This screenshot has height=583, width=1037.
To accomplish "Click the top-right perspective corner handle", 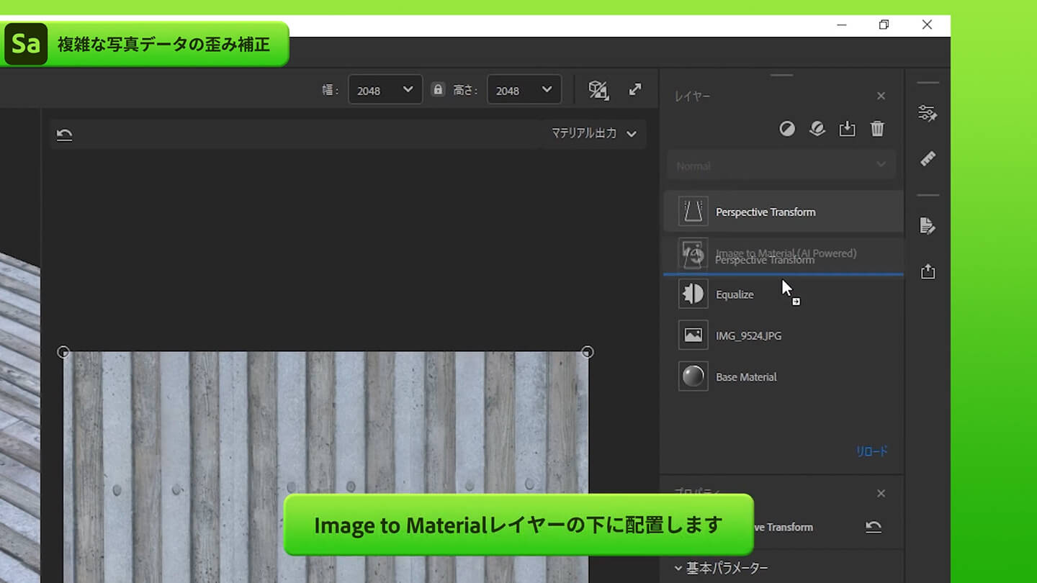I will click(588, 352).
